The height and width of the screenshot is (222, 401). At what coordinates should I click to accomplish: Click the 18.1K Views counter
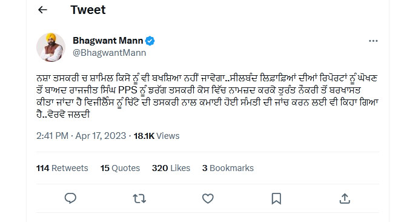pos(156,136)
